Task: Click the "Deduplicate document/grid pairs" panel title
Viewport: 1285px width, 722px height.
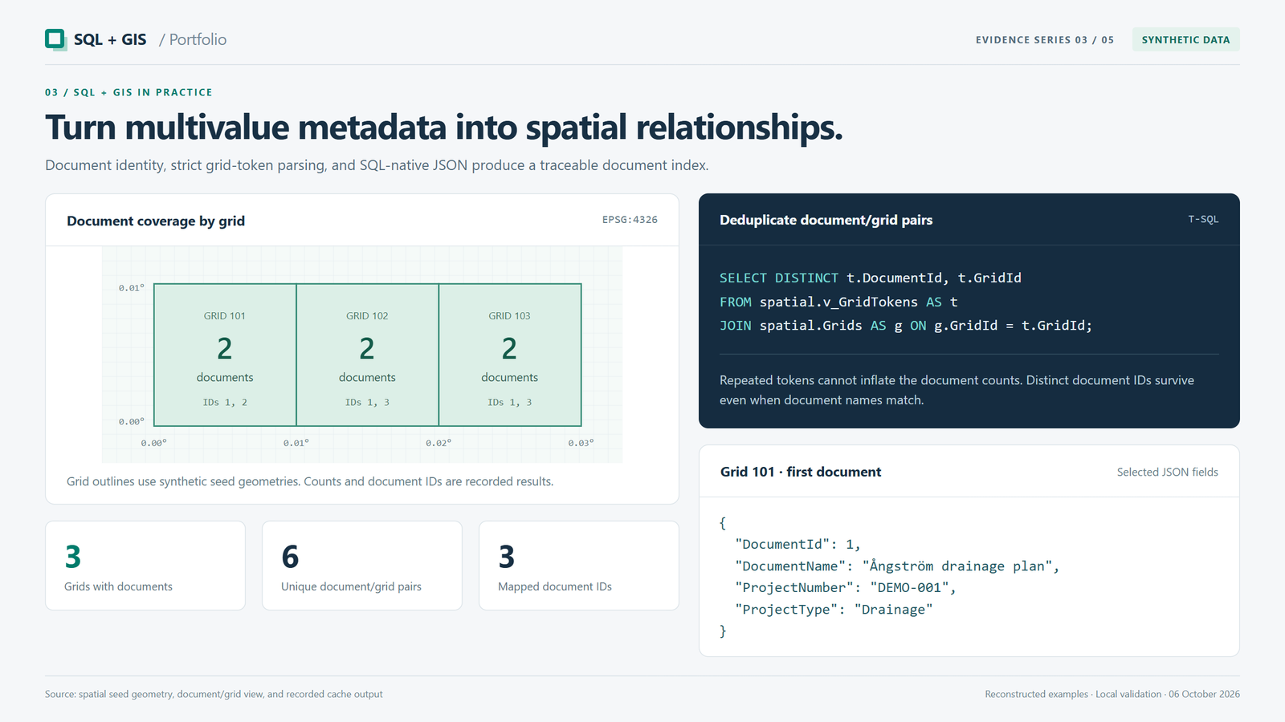Action: (x=826, y=220)
